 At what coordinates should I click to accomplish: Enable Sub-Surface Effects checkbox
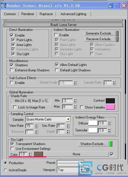click(x=12, y=83)
